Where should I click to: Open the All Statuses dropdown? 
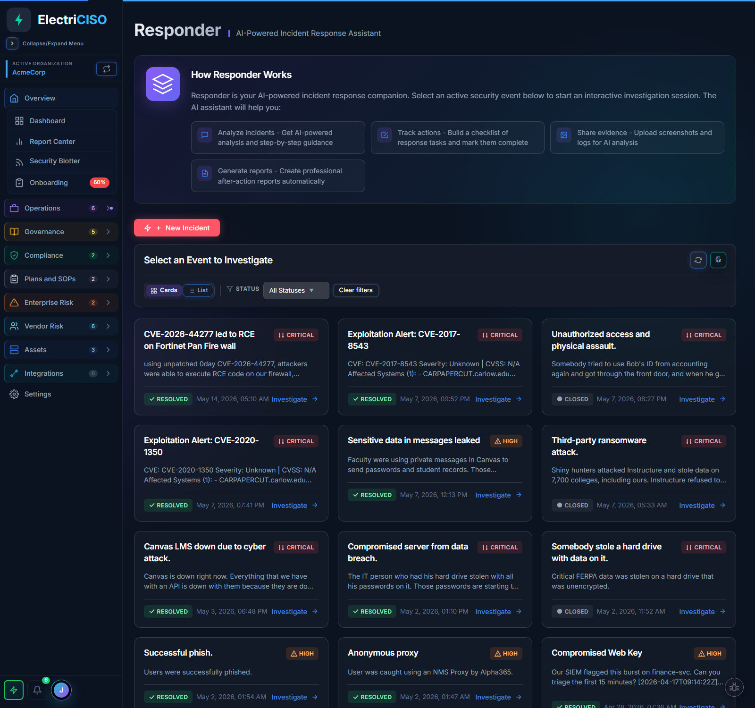coord(296,291)
